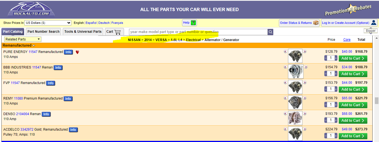The width and height of the screenshot is (379, 142).
Task: Open Info for BBB INDUSTRIES 11547
Action: point(58,68)
